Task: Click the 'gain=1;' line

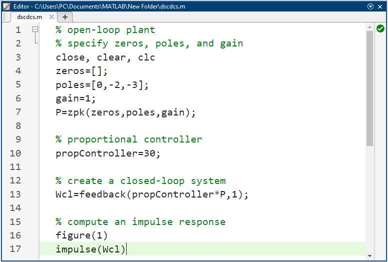Action: click(x=76, y=98)
